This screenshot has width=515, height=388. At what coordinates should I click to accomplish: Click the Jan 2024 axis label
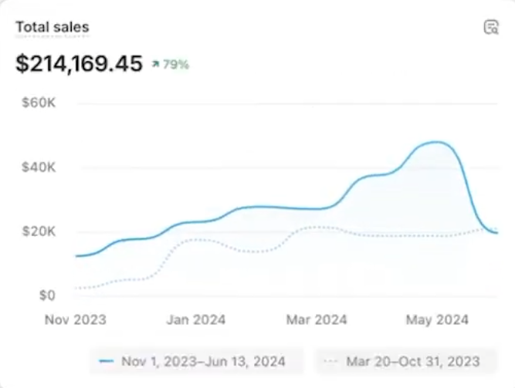point(196,319)
